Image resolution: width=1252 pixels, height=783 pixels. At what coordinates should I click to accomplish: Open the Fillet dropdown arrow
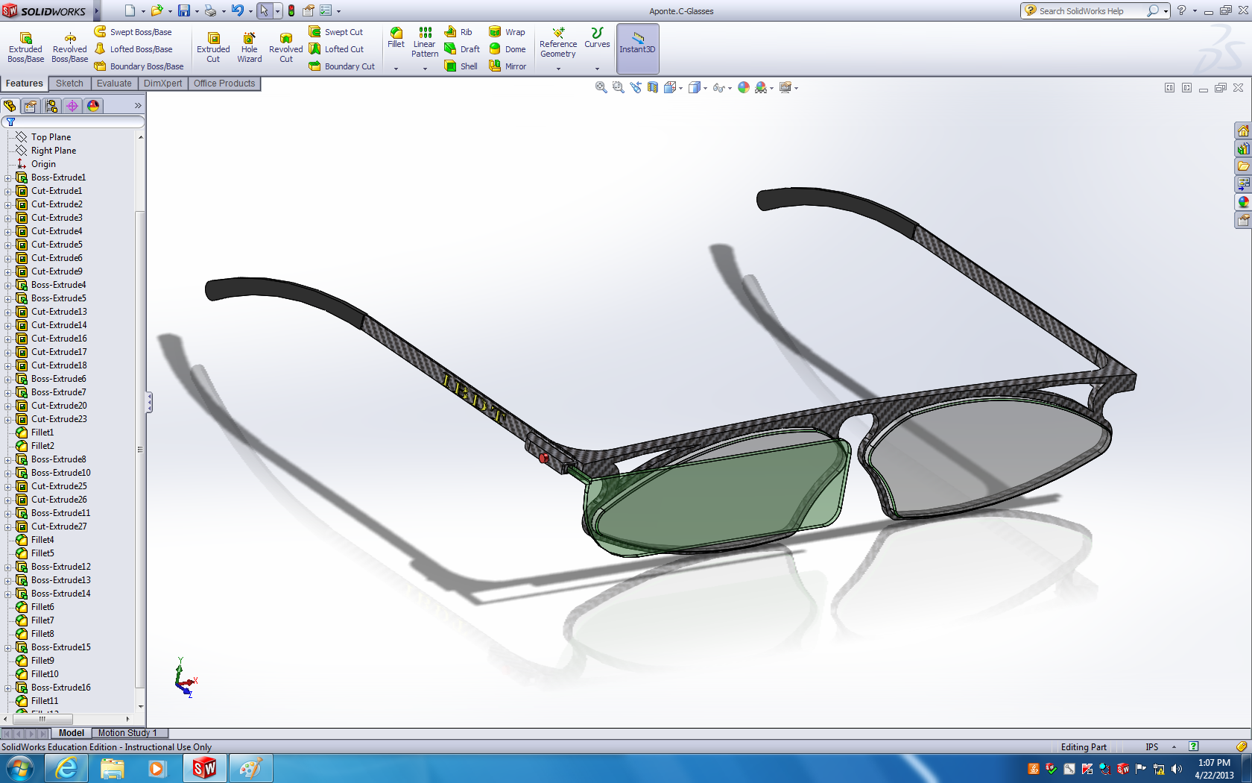point(396,69)
